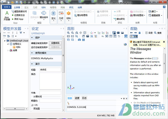Open the 信息 (Messages) tab

pos(70,98)
